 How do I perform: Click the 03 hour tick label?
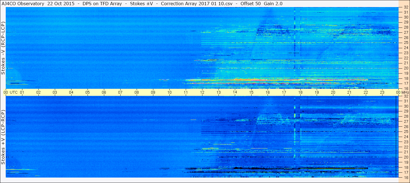(55, 92)
